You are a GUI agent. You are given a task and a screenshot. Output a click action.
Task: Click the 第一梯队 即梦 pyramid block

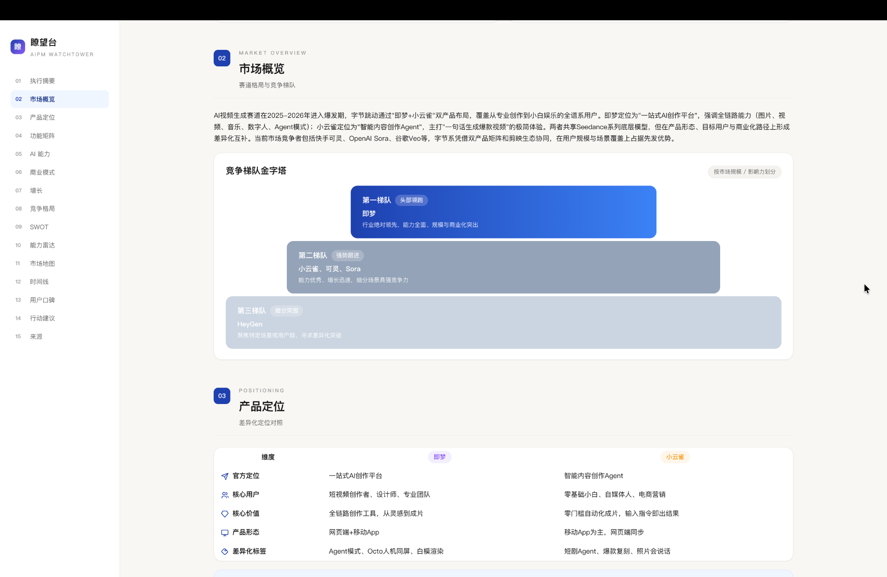click(503, 212)
